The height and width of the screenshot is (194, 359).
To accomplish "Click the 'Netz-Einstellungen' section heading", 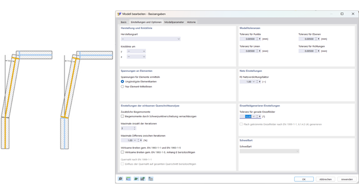I will (251, 71).
